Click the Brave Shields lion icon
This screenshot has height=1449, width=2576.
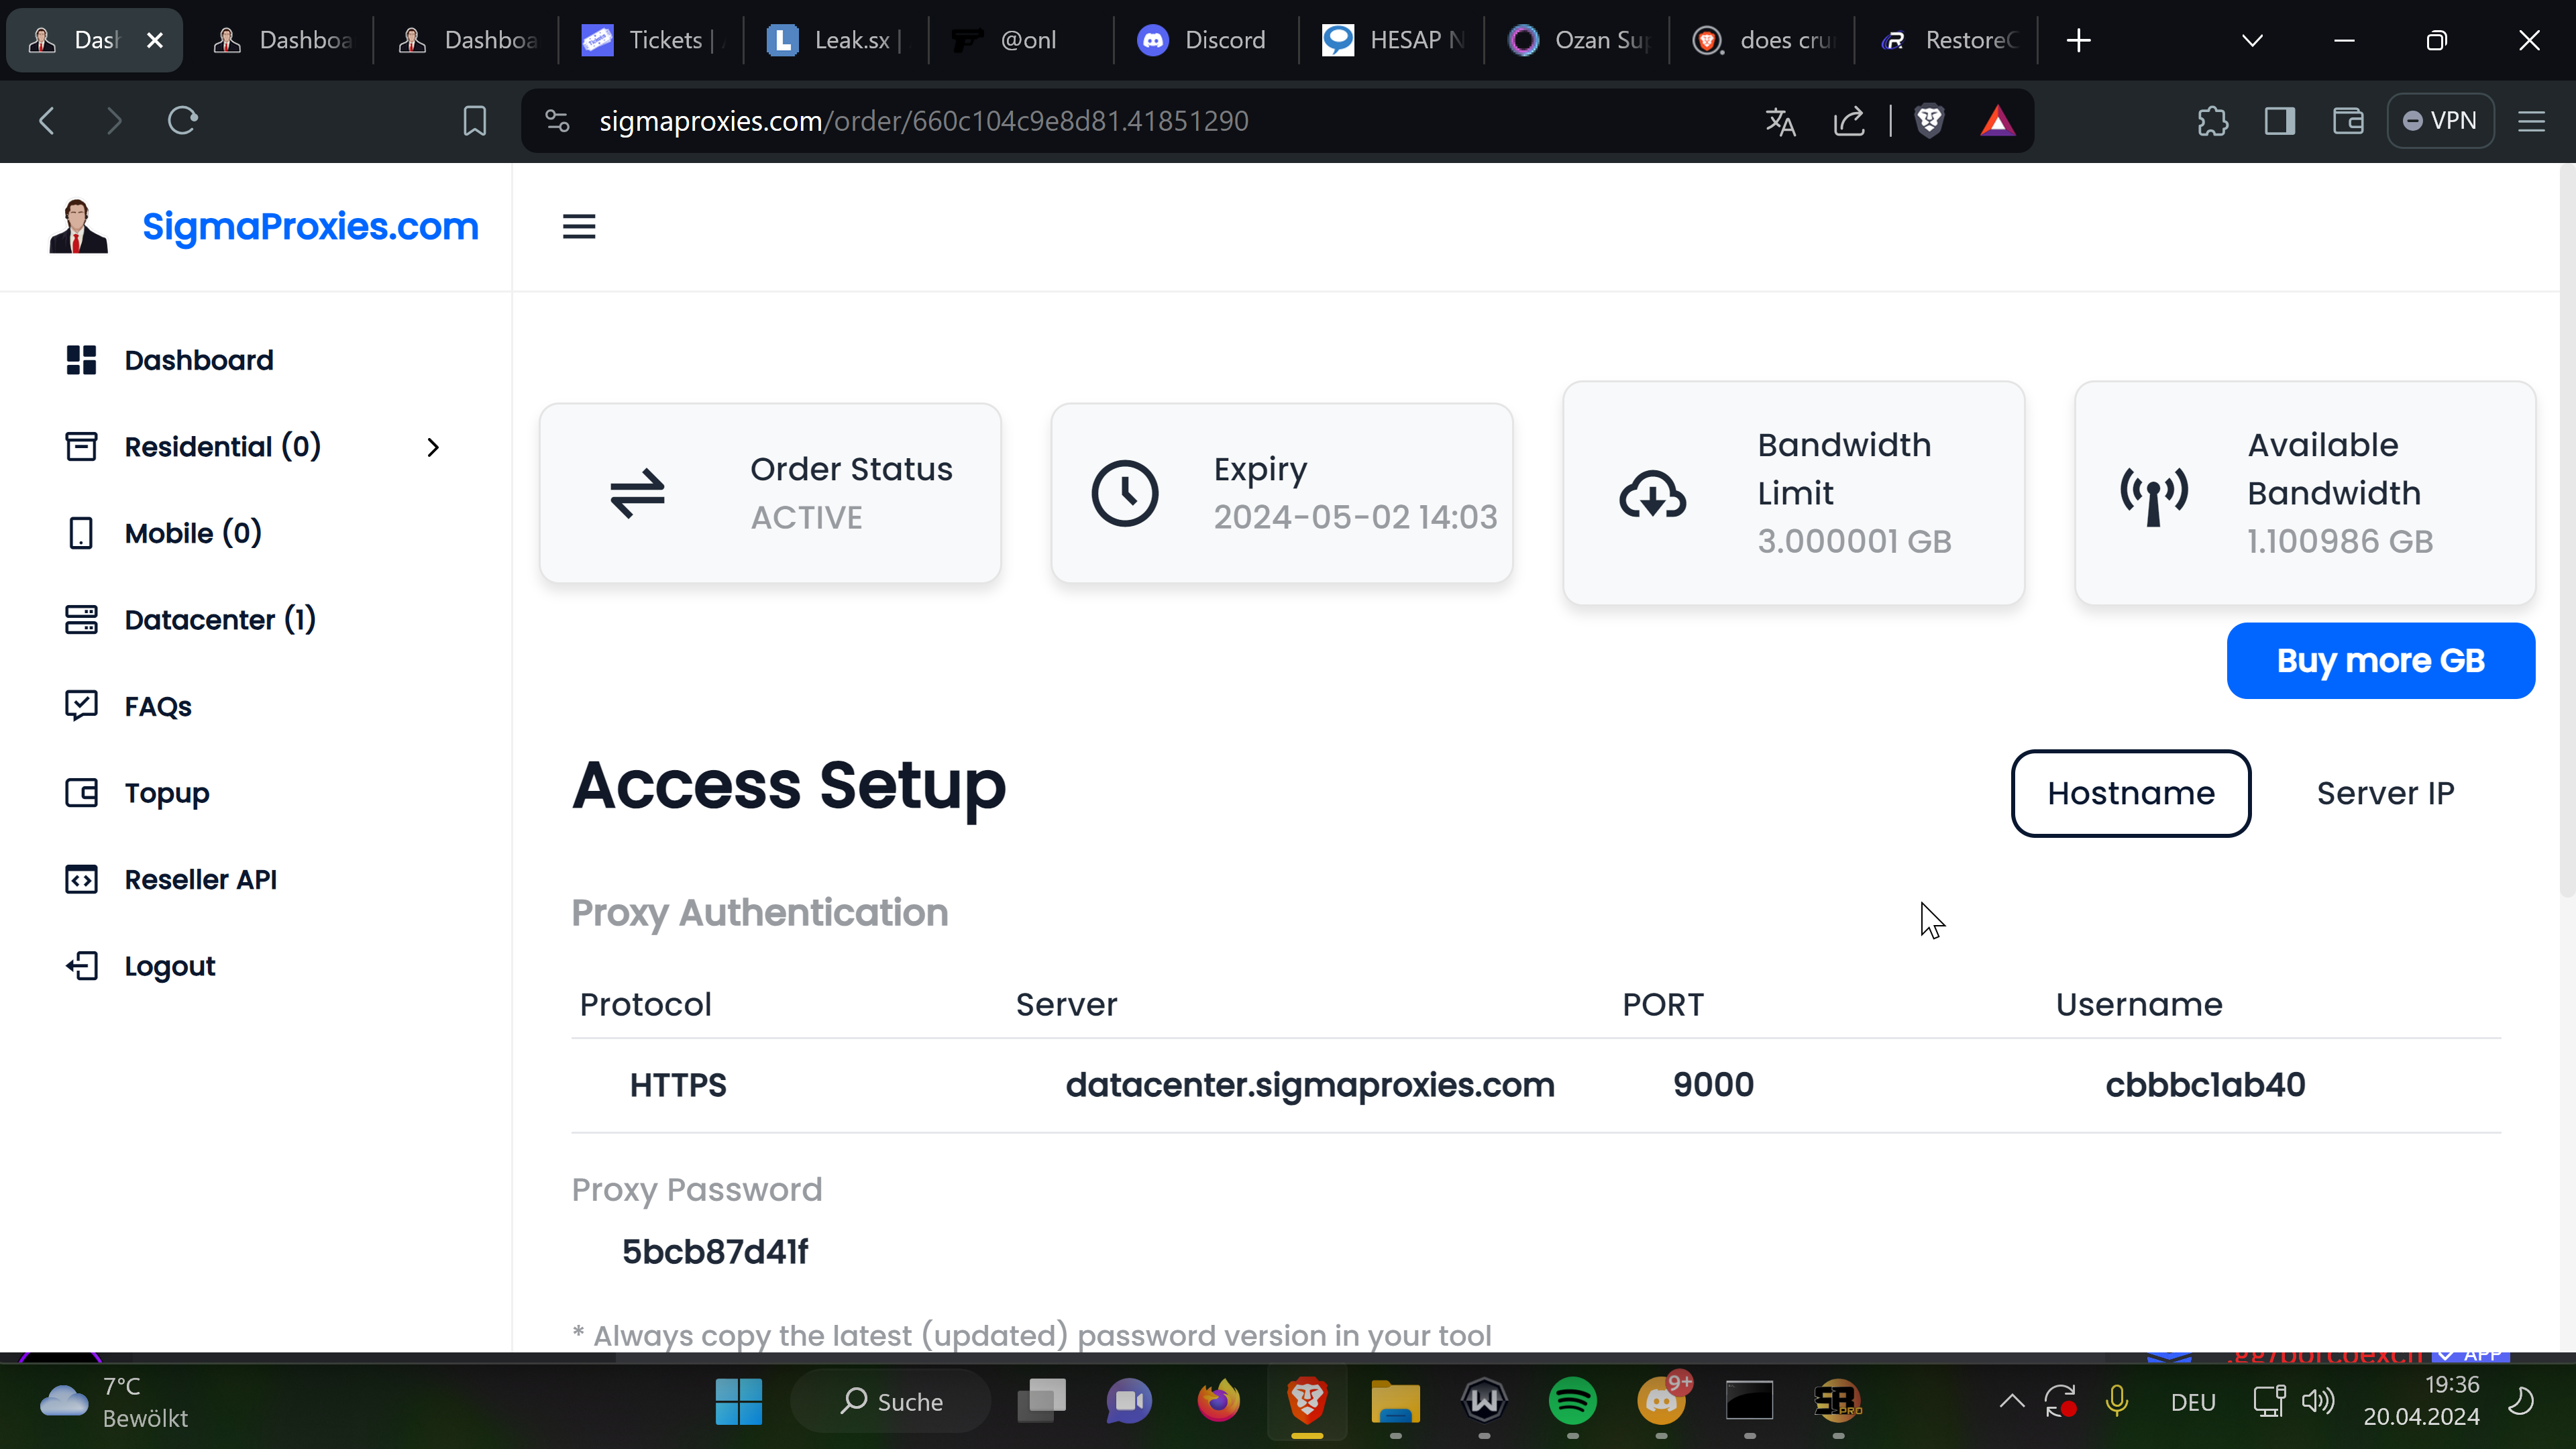[x=1929, y=121]
